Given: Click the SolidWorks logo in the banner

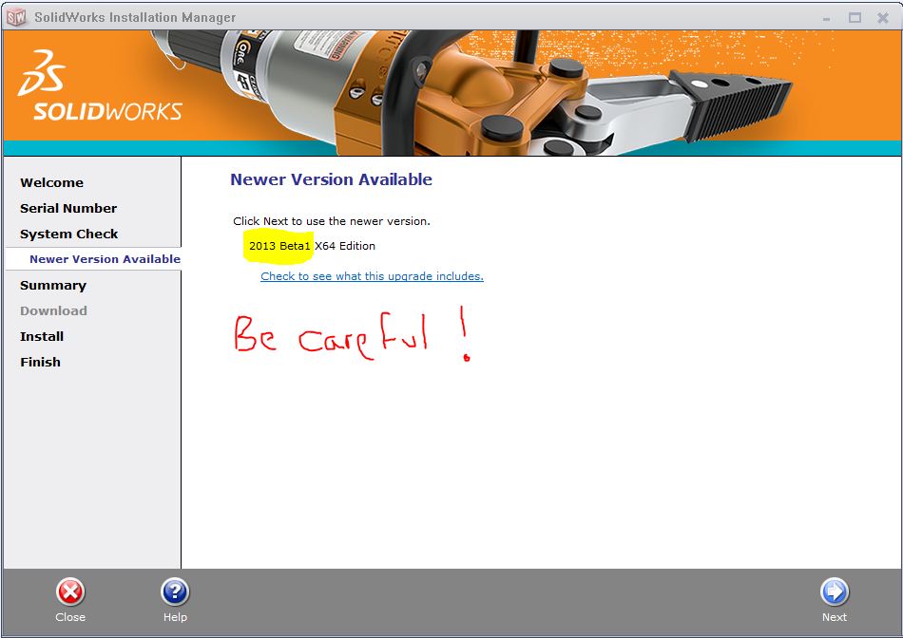Looking at the screenshot, I should tap(100, 85).
